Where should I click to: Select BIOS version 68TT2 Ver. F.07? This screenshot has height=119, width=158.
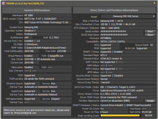(33, 19)
